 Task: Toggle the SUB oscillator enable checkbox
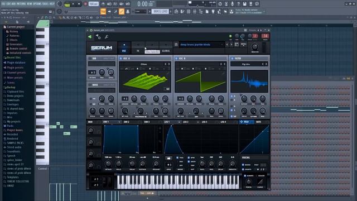tap(90, 59)
